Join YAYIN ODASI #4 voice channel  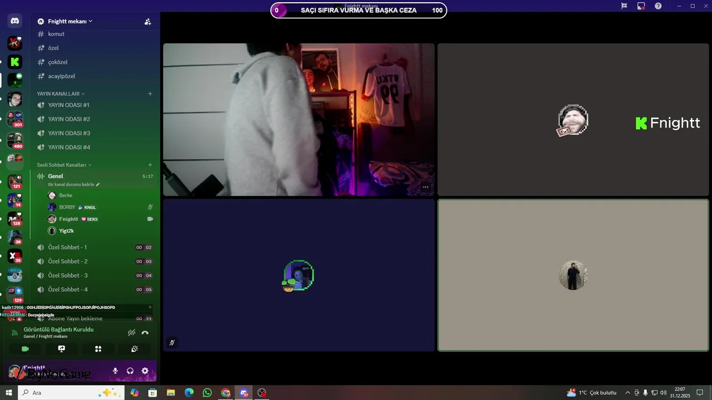point(95,147)
